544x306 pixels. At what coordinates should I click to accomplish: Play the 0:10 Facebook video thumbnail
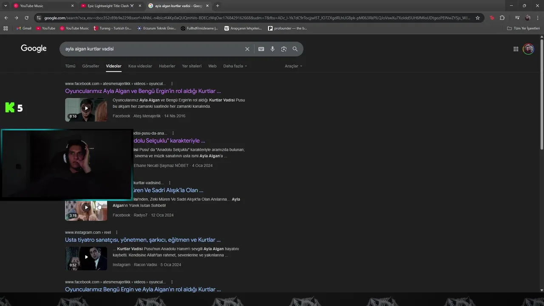click(x=86, y=110)
